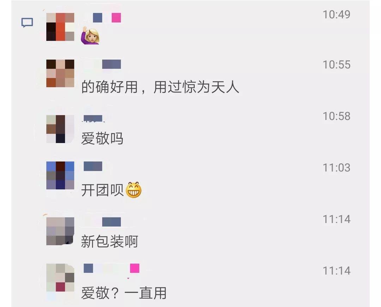
Task: Click the 爱敬吗 message text
Action: (x=102, y=138)
